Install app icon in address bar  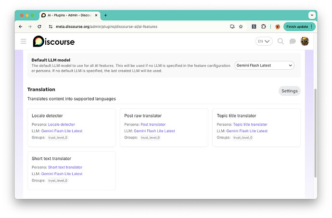tap(232, 26)
